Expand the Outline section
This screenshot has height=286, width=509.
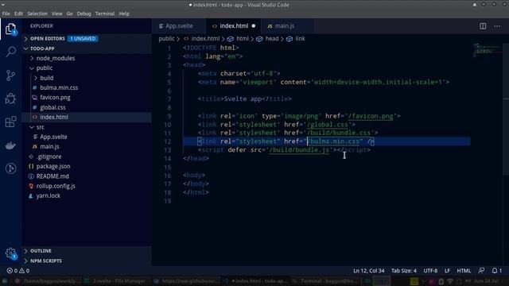87,251
